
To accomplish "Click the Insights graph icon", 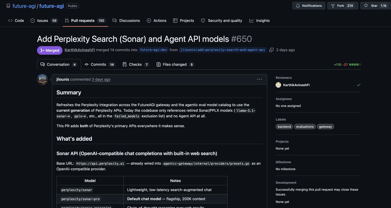I will (x=252, y=21).
